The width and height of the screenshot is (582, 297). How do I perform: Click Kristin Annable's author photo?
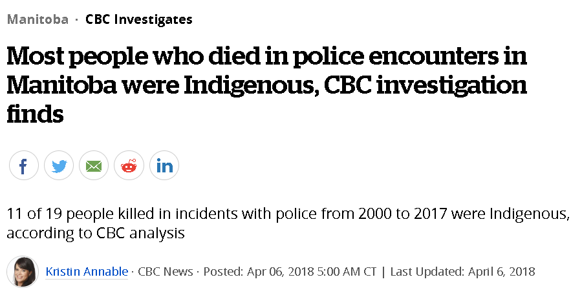coord(23,272)
